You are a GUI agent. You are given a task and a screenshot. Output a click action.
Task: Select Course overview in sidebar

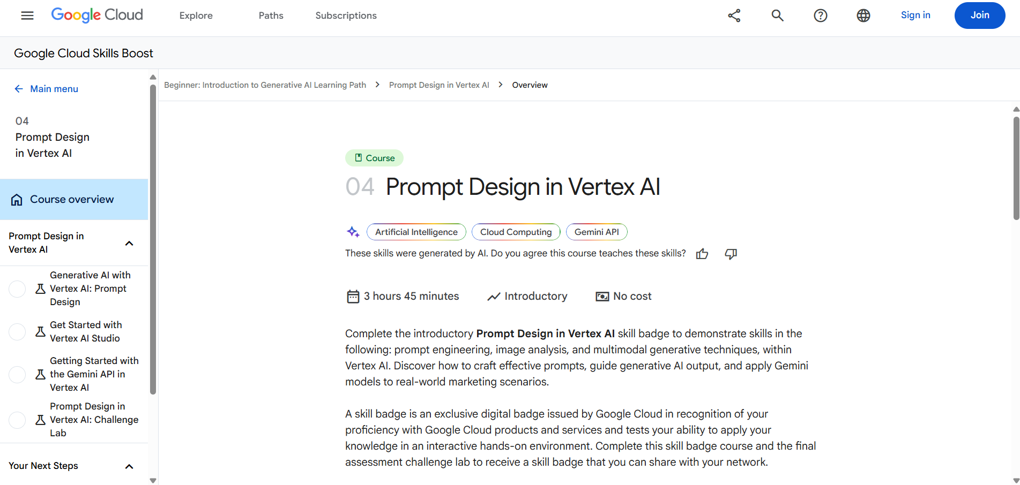[74, 199]
